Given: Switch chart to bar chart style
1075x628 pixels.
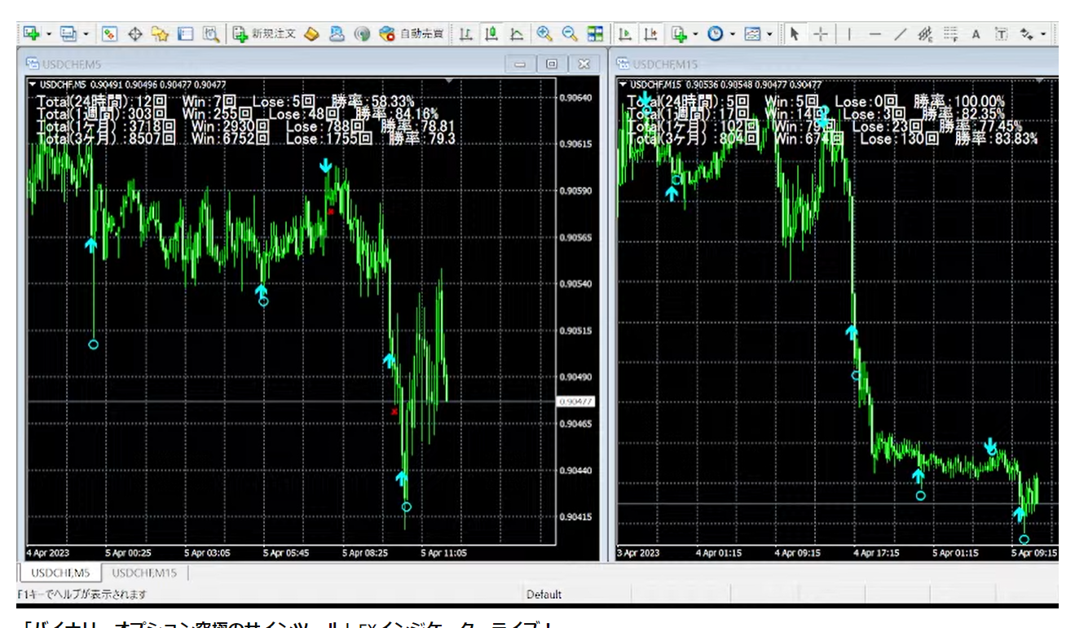Looking at the screenshot, I should (x=466, y=34).
